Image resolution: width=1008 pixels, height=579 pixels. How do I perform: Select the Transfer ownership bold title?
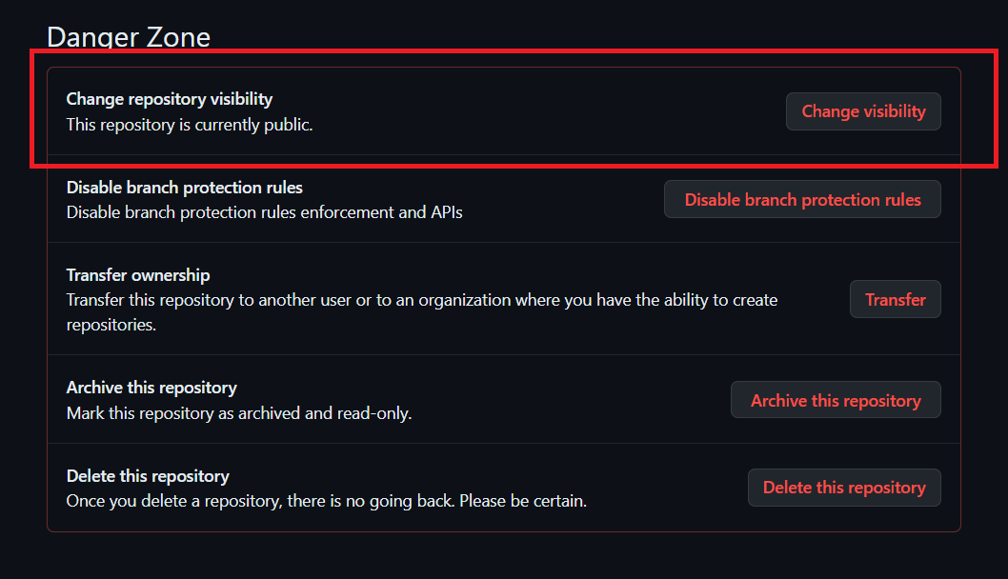[x=138, y=275]
